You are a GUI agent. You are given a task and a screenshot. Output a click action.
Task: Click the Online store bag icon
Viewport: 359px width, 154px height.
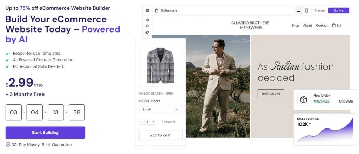coord(157,10)
